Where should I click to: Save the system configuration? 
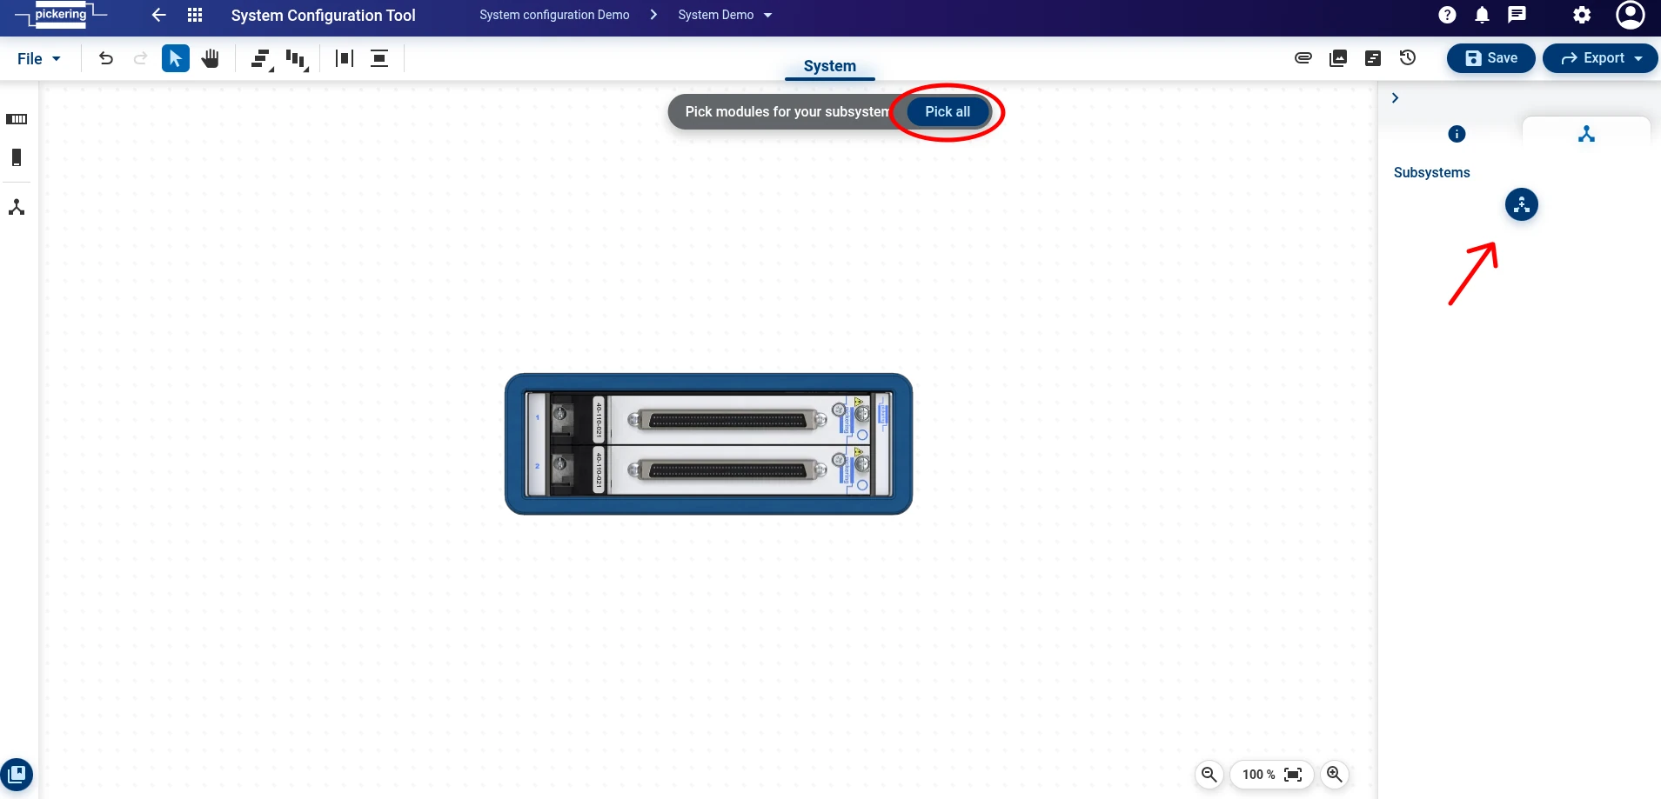pyautogui.click(x=1490, y=58)
